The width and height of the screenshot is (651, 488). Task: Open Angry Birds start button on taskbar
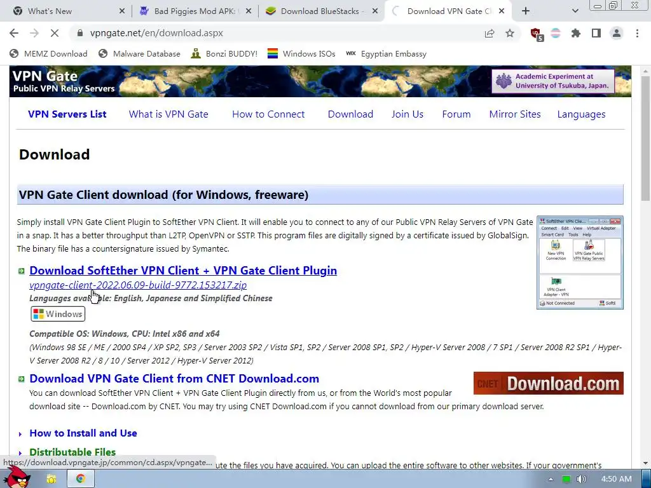[17, 478]
